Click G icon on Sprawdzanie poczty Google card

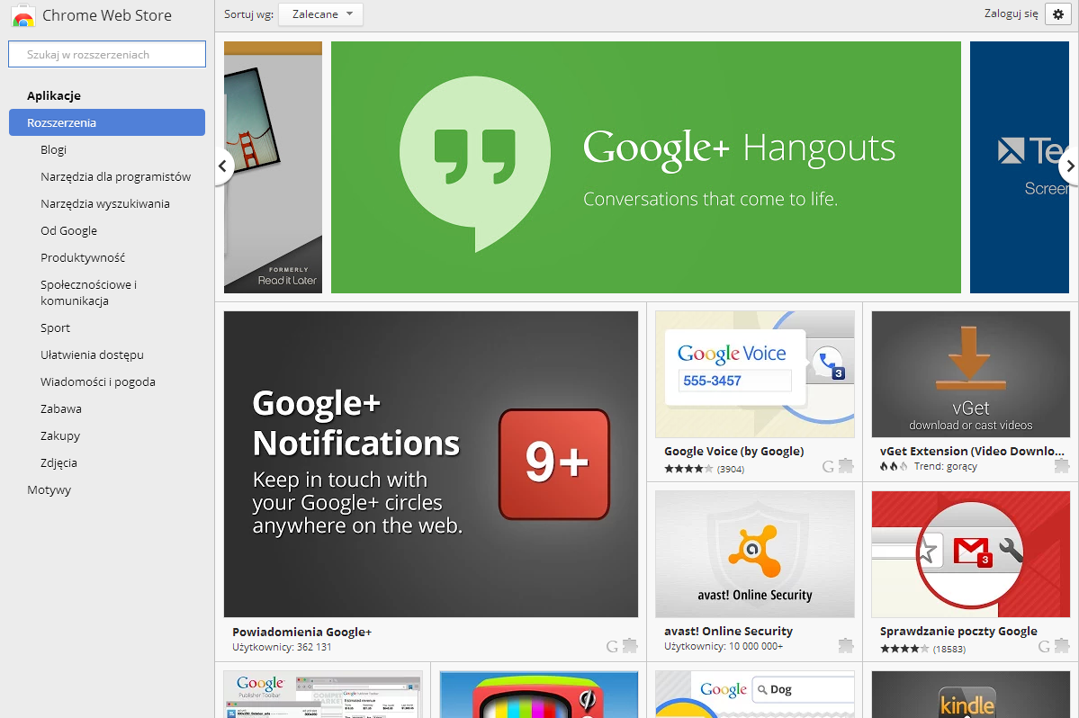point(1044,646)
